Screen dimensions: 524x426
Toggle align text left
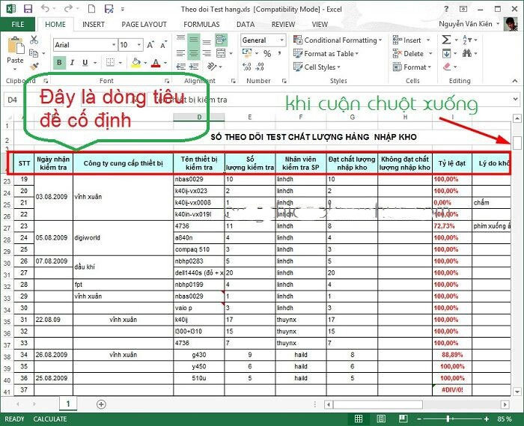(181, 53)
